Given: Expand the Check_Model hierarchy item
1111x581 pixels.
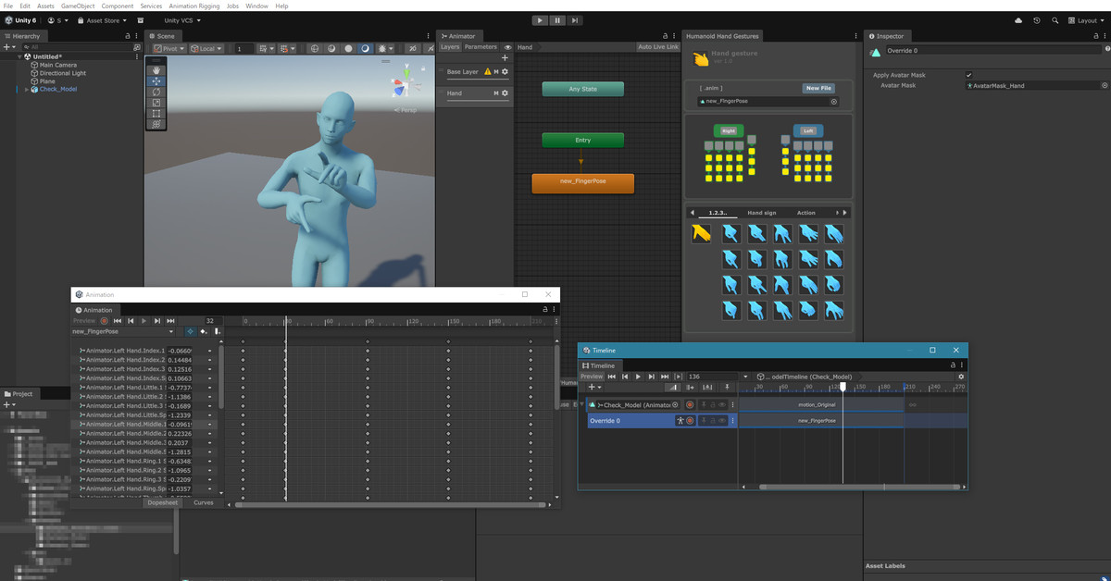Looking at the screenshot, I should [27, 90].
